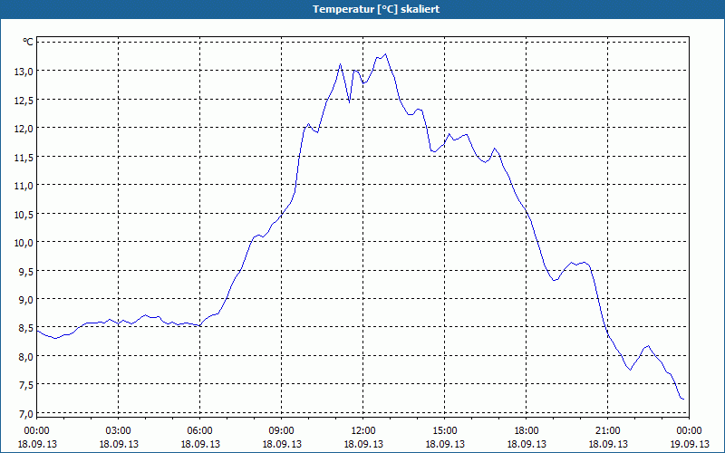Click the 11,5 y-axis label
The height and width of the screenshot is (453, 725).
(25, 157)
